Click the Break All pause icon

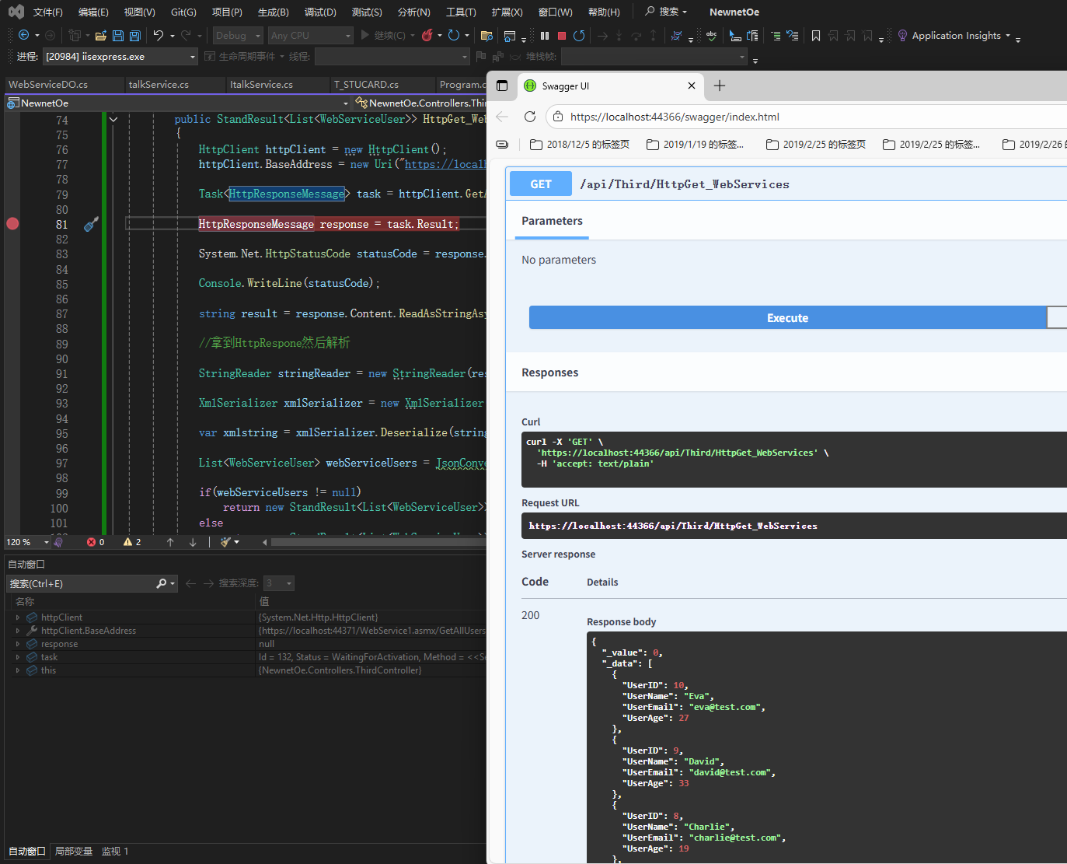(x=545, y=36)
